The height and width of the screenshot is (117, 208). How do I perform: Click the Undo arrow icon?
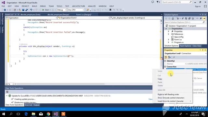tap(31, 10)
